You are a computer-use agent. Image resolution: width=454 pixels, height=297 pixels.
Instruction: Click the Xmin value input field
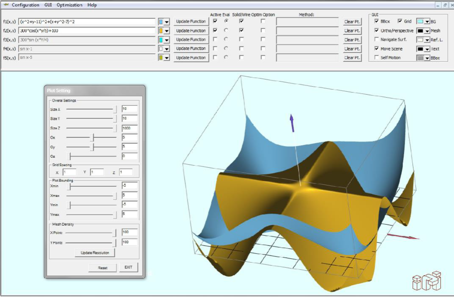click(x=130, y=186)
